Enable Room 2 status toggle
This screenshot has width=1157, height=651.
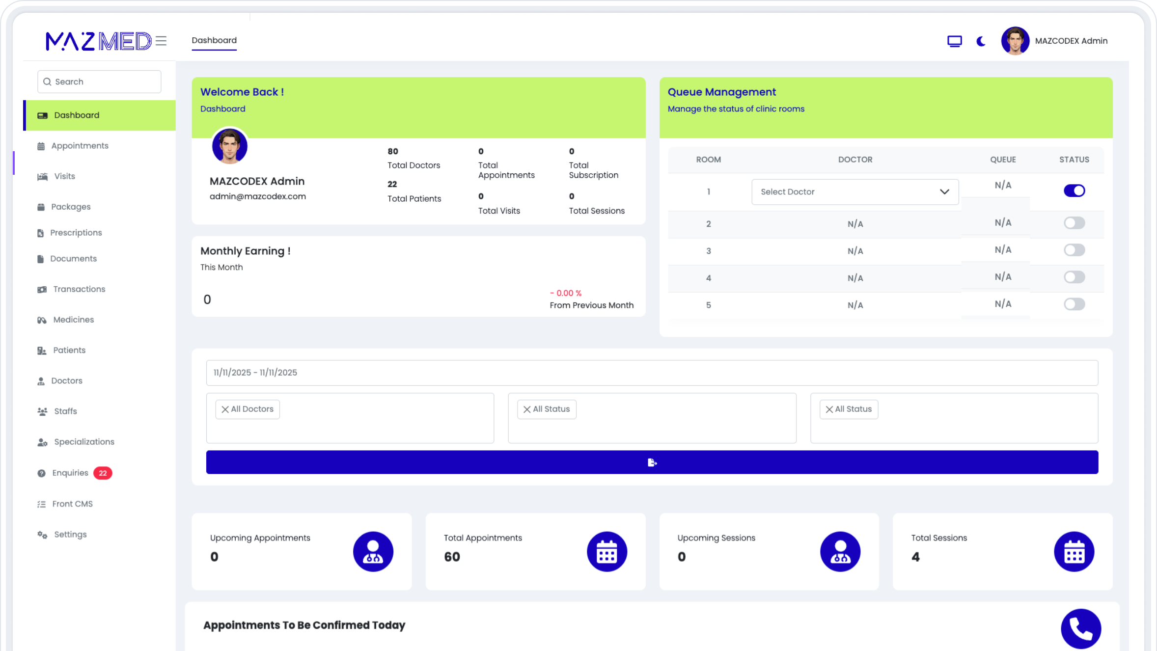1074,223
